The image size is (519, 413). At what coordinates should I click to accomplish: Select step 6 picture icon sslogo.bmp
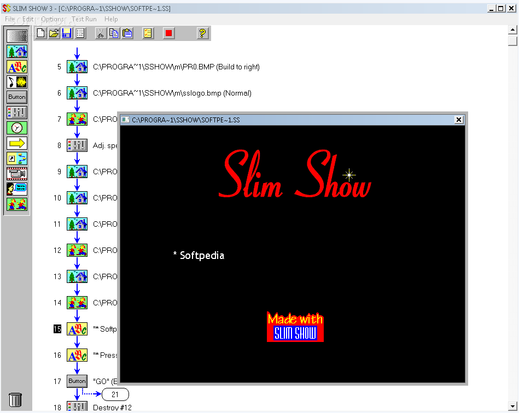pos(77,93)
